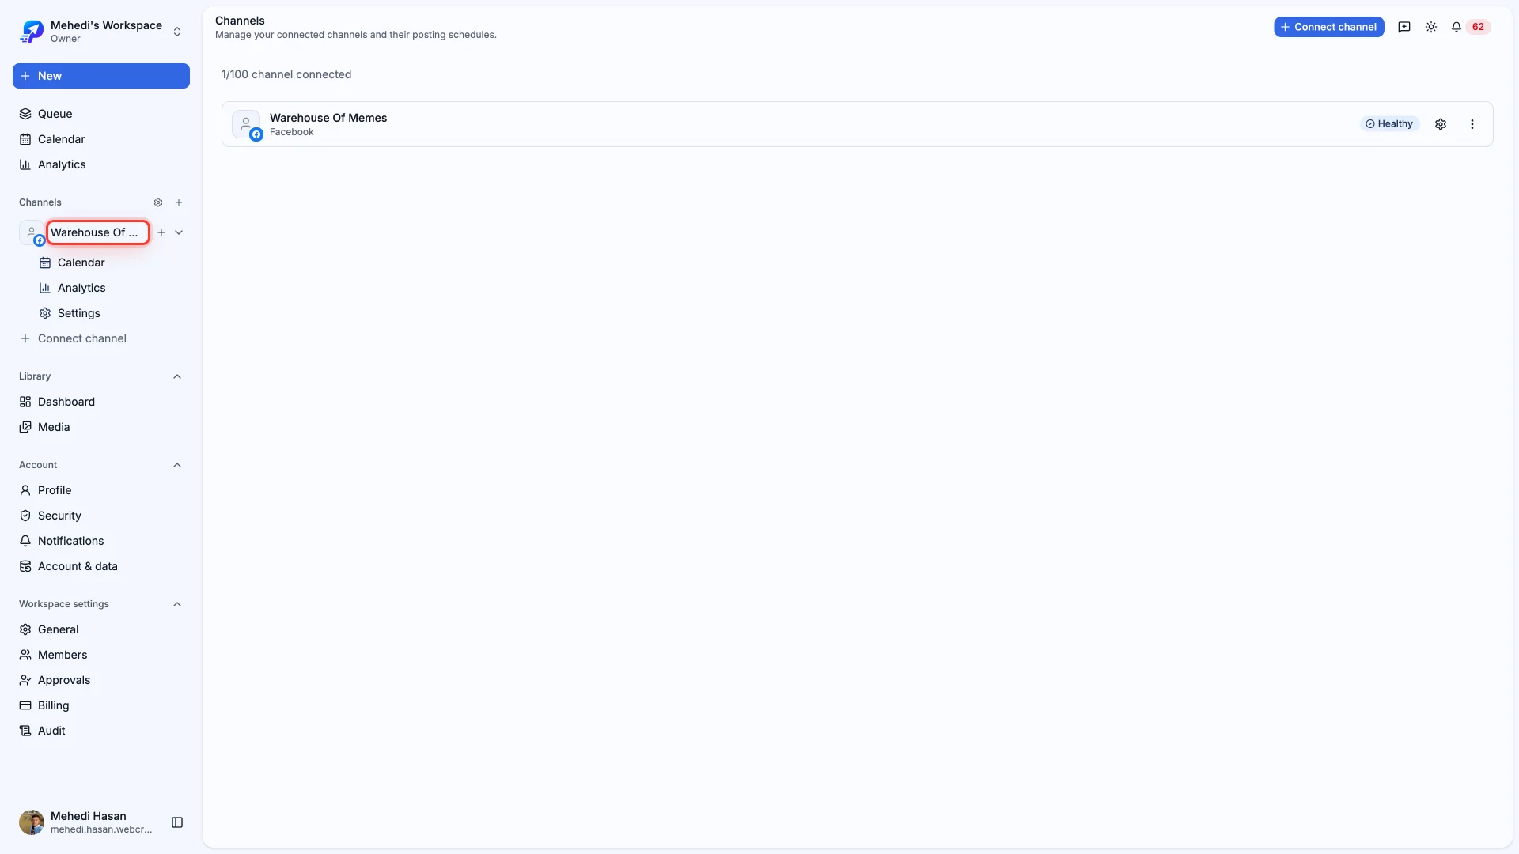
Task: Click the Connect channel button in header
Action: tap(1329, 27)
